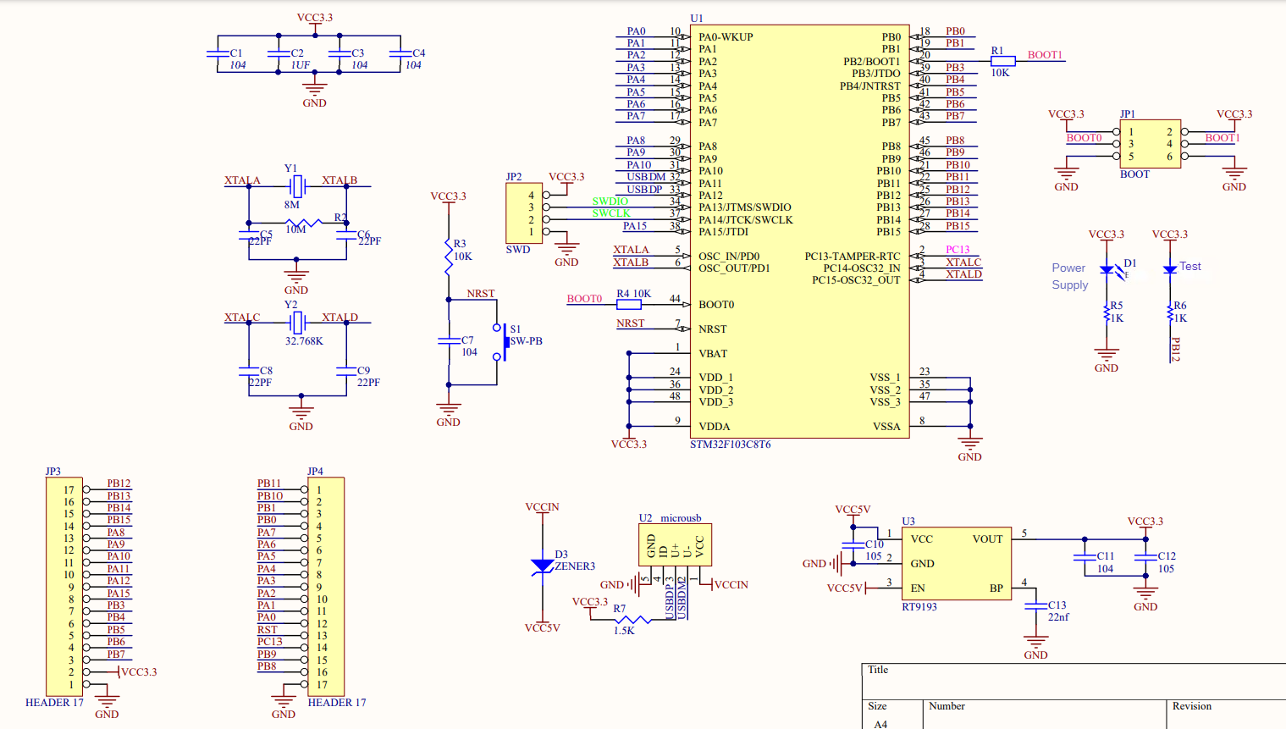Select the JP4 header body

click(x=326, y=587)
